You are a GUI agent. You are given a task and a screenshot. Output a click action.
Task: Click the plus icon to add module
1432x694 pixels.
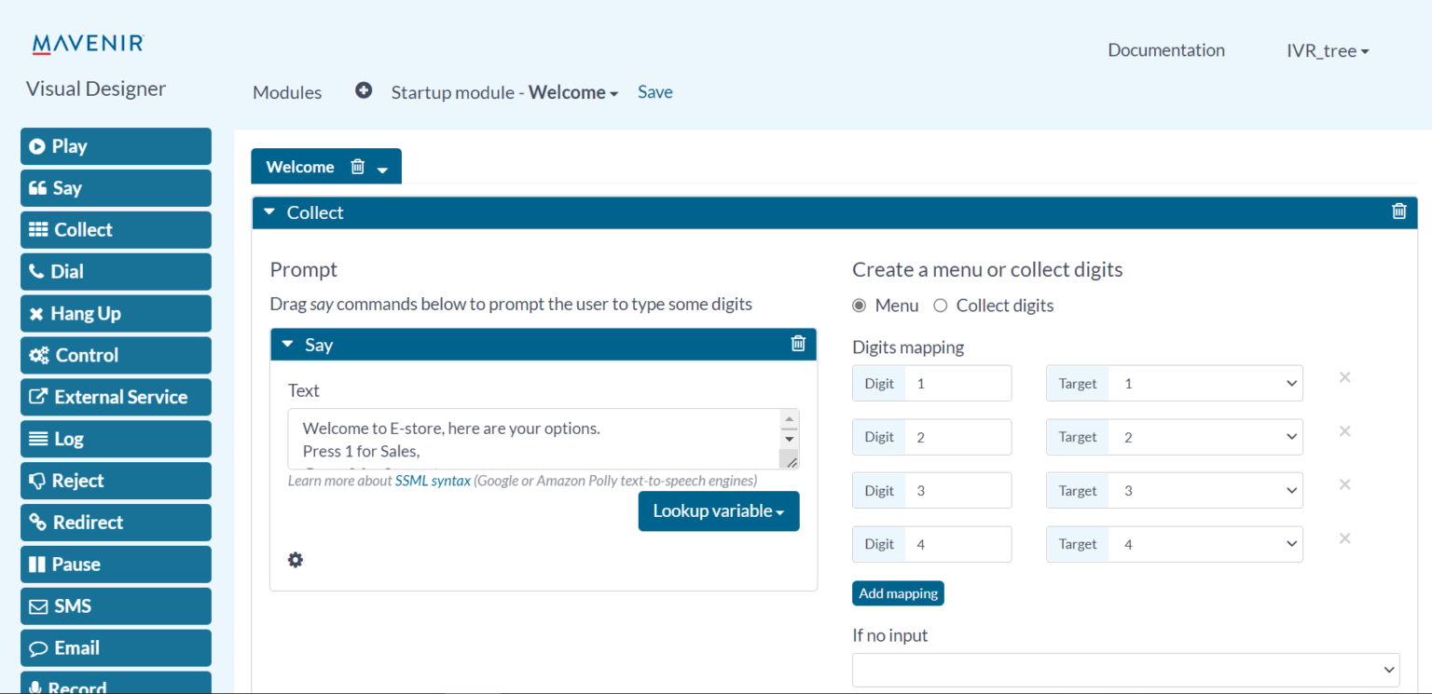click(364, 90)
